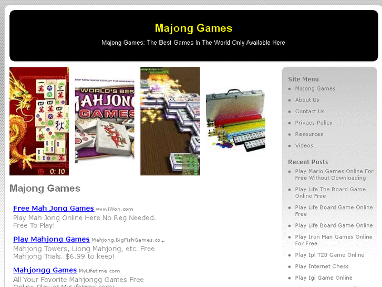Viewport: 382px width, 287px height.
Task: Open Play Iron Man Games Online For Free post
Action: click(x=334, y=240)
